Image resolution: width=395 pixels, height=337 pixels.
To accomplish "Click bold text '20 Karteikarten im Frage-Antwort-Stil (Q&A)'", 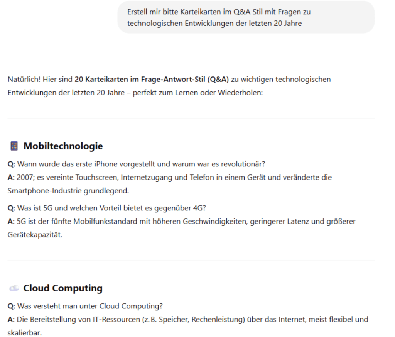I will (x=152, y=80).
